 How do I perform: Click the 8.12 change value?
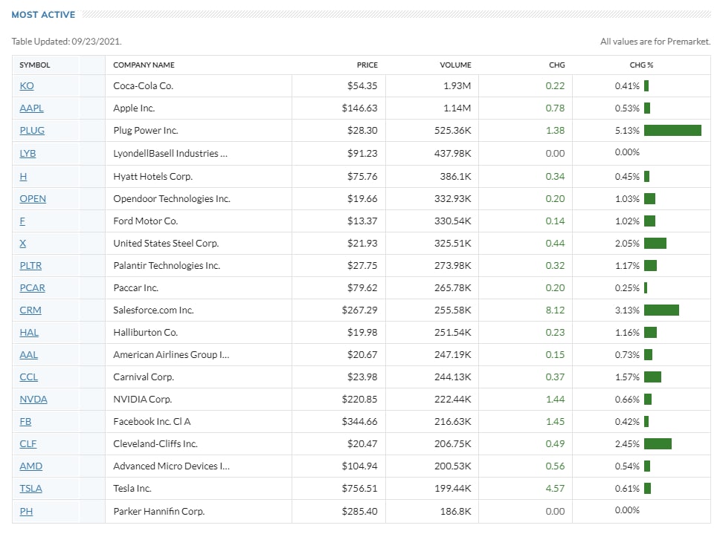pyautogui.click(x=555, y=310)
